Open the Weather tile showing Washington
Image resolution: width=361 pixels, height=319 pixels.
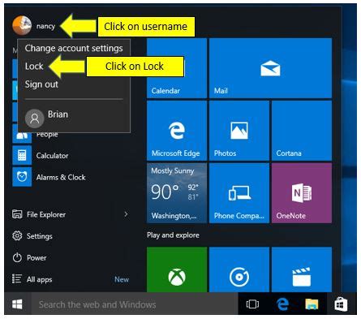[177, 193]
